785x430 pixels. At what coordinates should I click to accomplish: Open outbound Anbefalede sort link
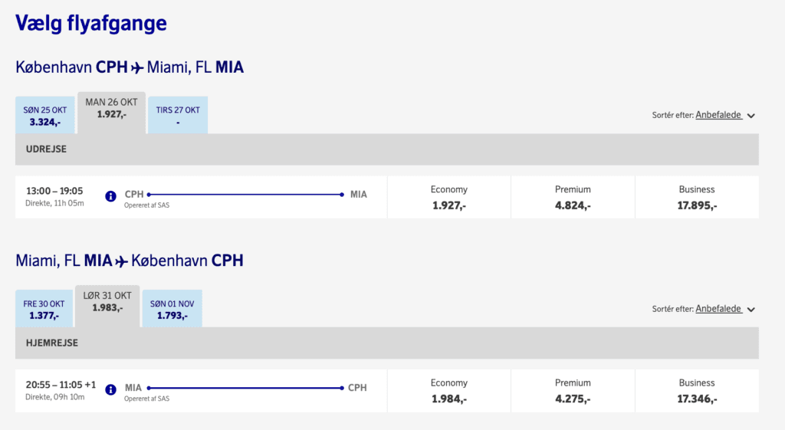coord(718,115)
